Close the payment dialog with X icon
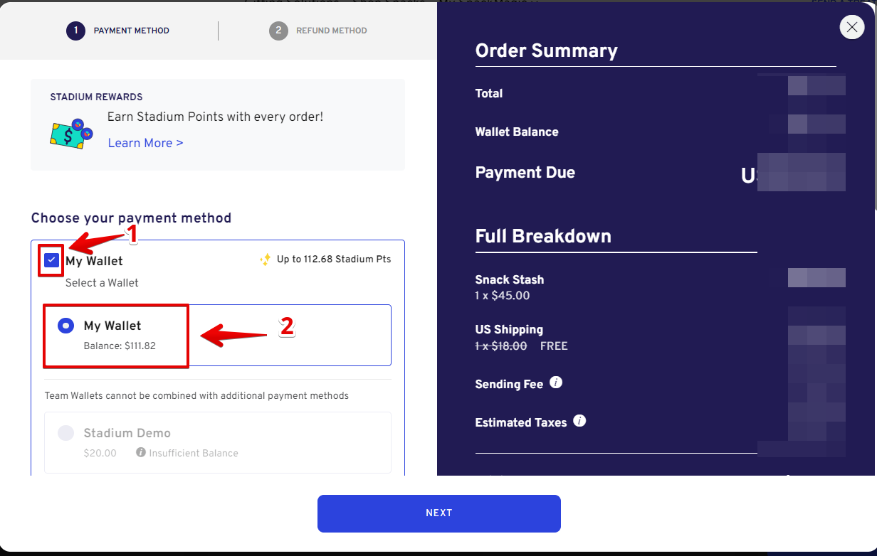This screenshot has height=556, width=877. coord(852,27)
